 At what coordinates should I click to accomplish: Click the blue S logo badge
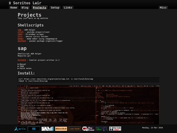(34, 129)
